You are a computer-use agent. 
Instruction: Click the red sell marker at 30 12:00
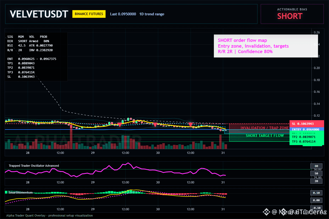[x=190, y=125]
